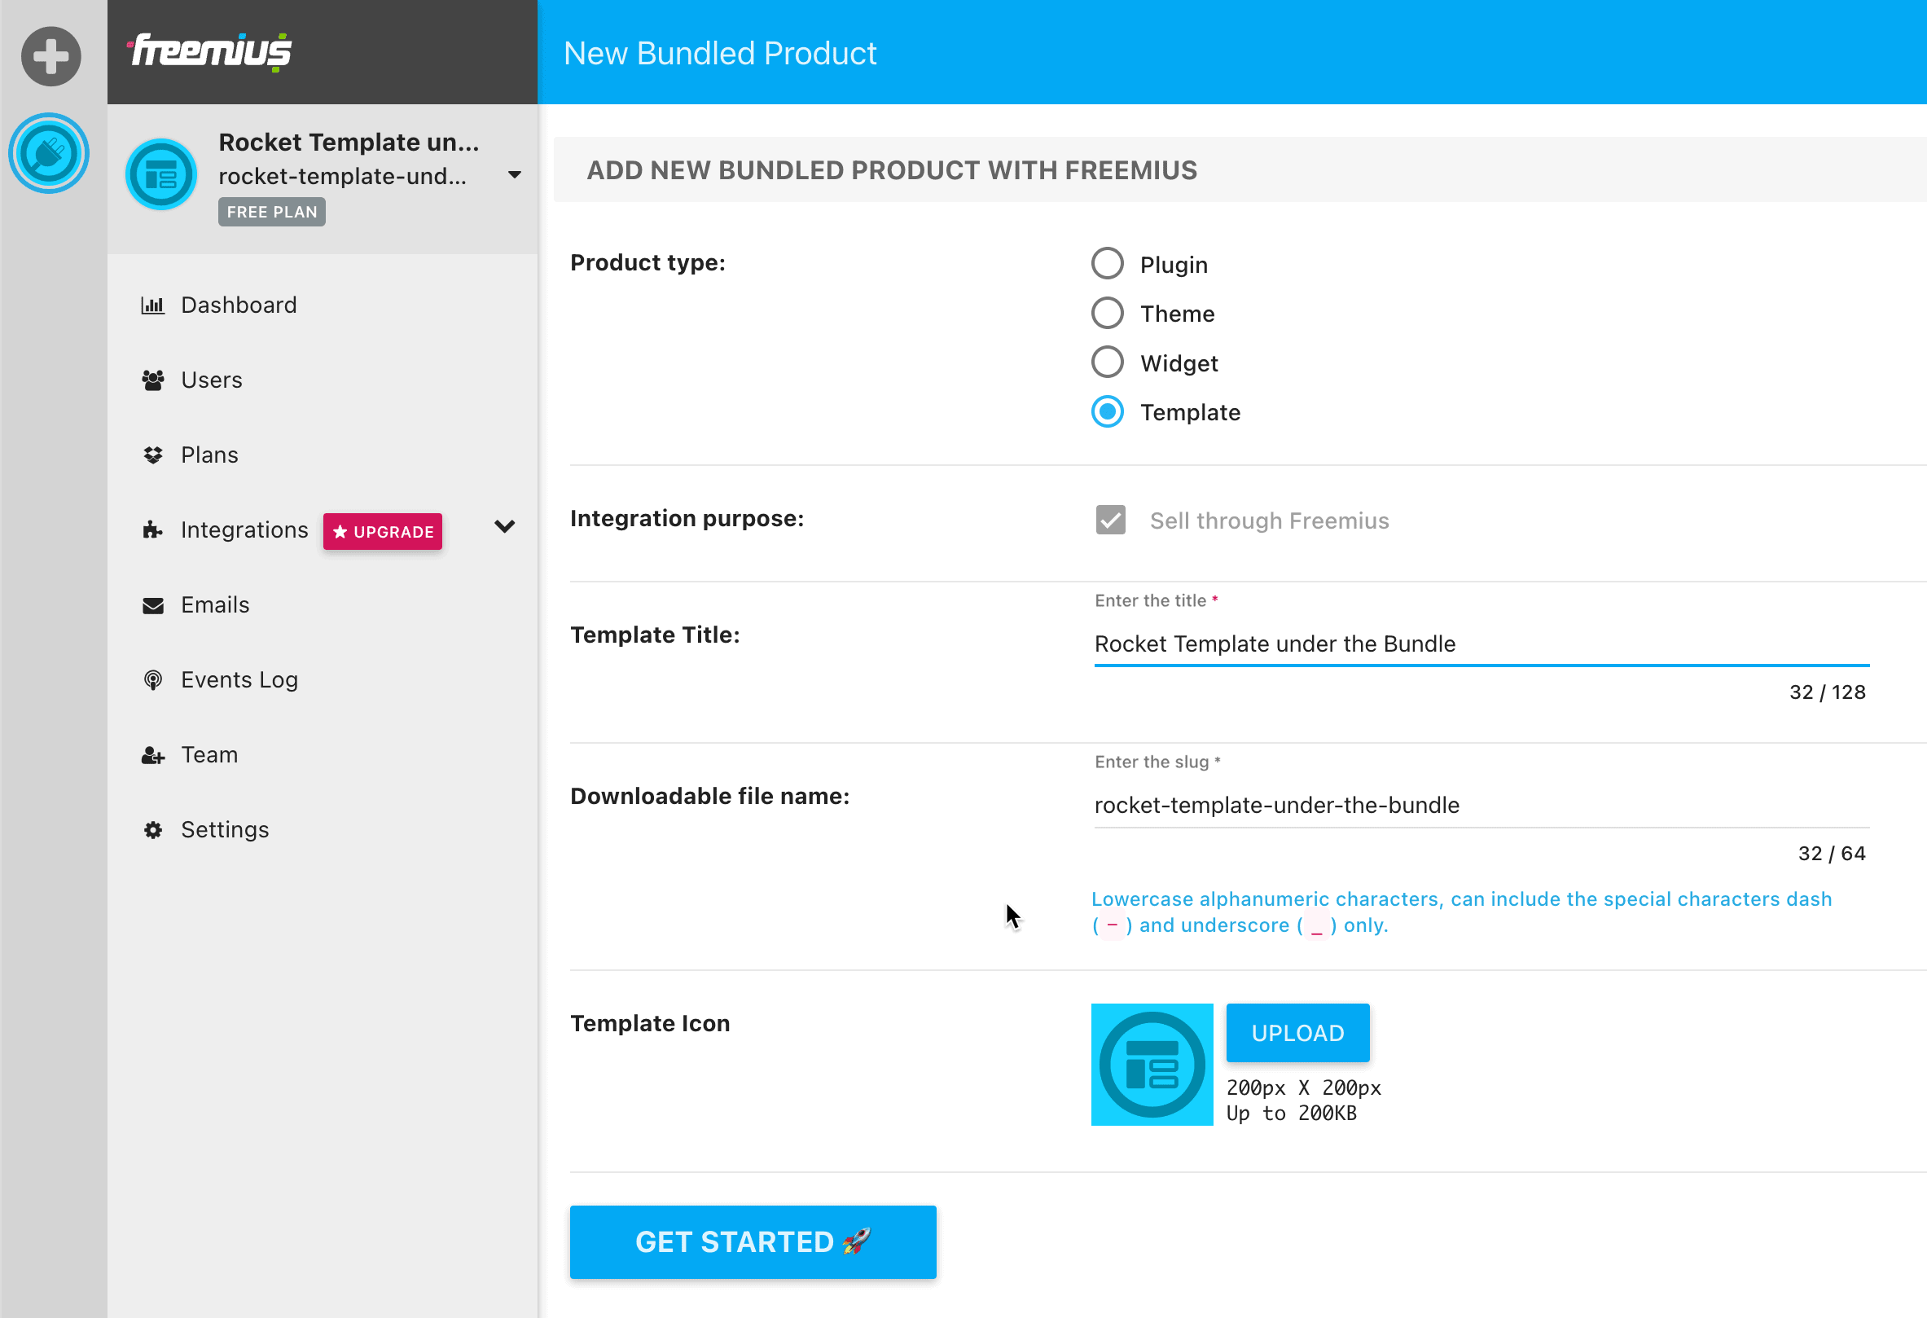
Task: Select the Template product type
Action: pyautogui.click(x=1107, y=411)
